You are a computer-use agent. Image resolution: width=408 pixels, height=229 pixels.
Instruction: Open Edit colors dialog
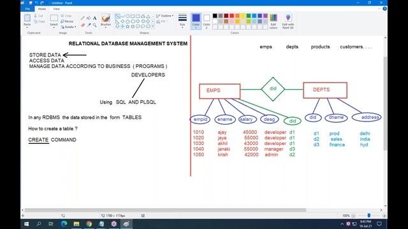(273, 21)
